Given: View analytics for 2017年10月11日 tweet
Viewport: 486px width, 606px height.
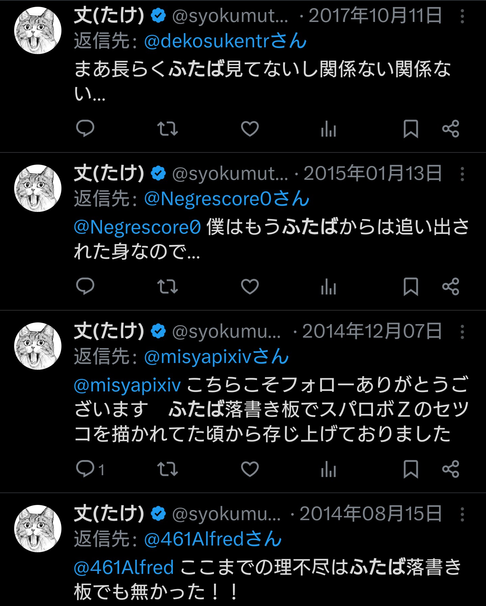Looking at the screenshot, I should 328,128.
